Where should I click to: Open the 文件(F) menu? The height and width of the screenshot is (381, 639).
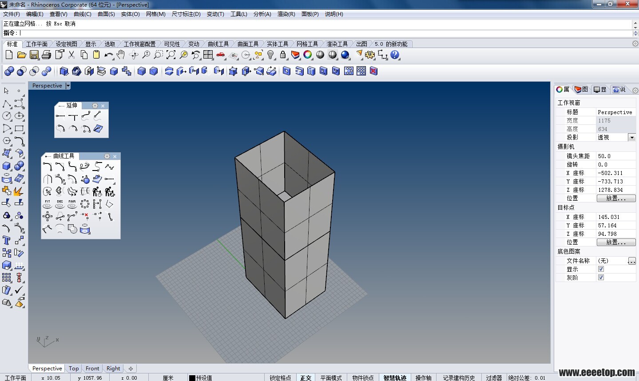click(11, 14)
